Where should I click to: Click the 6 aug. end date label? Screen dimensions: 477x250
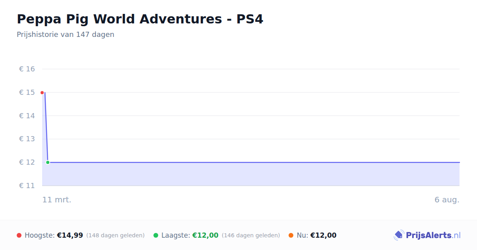[x=447, y=200]
